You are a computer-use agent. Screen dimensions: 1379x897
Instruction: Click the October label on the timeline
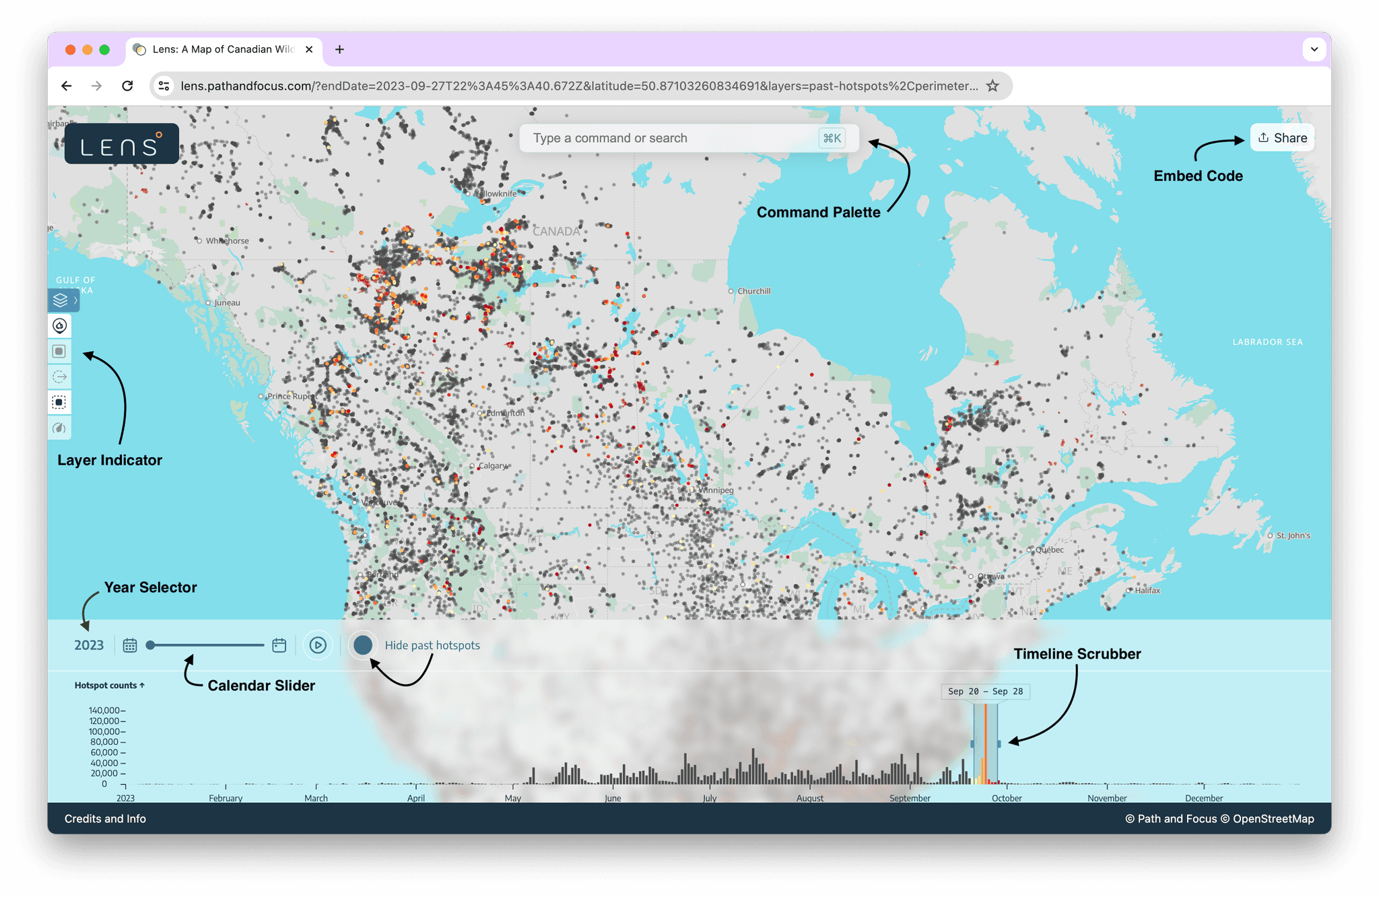pyautogui.click(x=1007, y=798)
